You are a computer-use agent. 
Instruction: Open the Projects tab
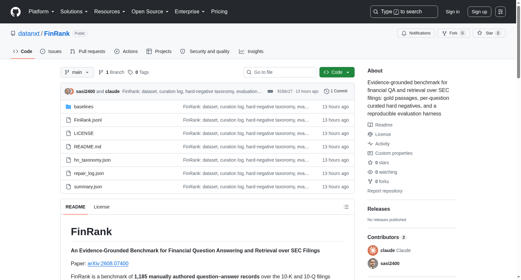159,51
